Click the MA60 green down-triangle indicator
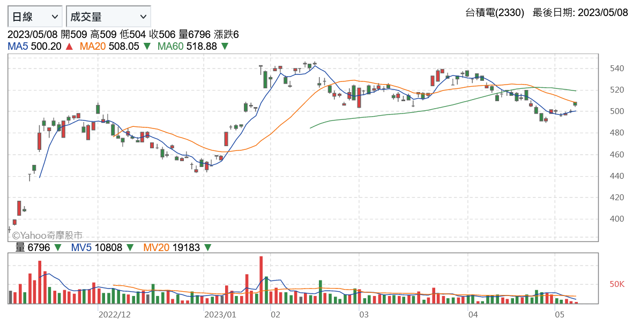Viewport: 633px width, 326px height. pyautogui.click(x=225, y=47)
